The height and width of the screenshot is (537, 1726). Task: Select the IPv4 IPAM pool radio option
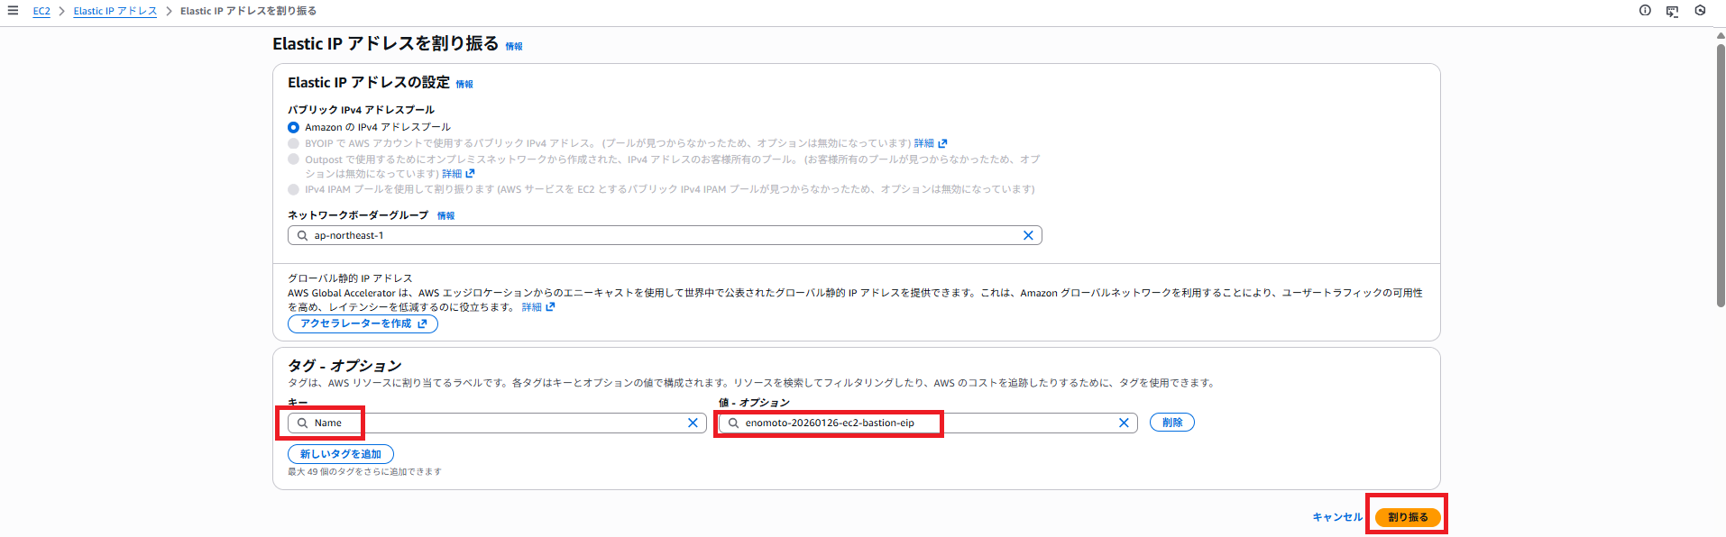tap(293, 189)
